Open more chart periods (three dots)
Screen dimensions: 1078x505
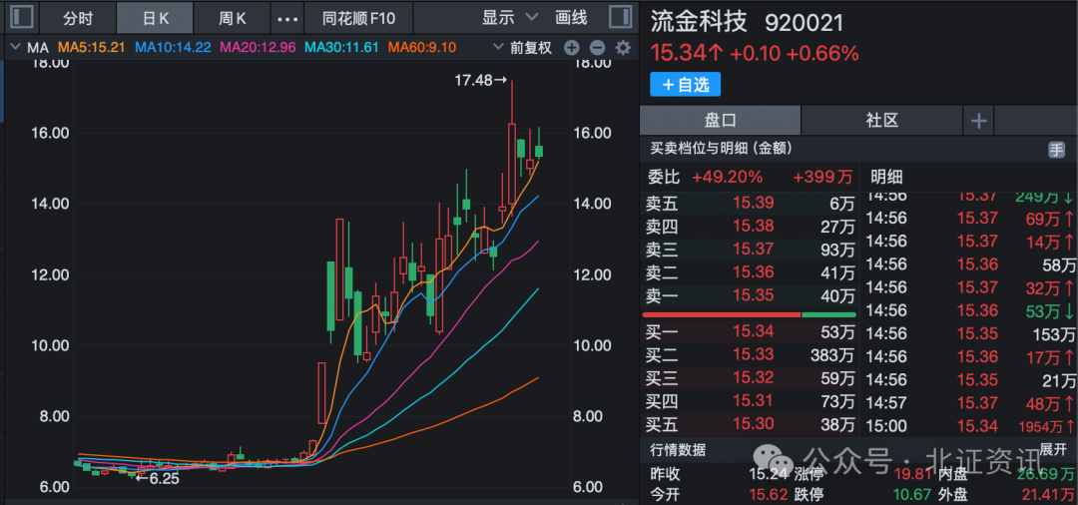(287, 18)
